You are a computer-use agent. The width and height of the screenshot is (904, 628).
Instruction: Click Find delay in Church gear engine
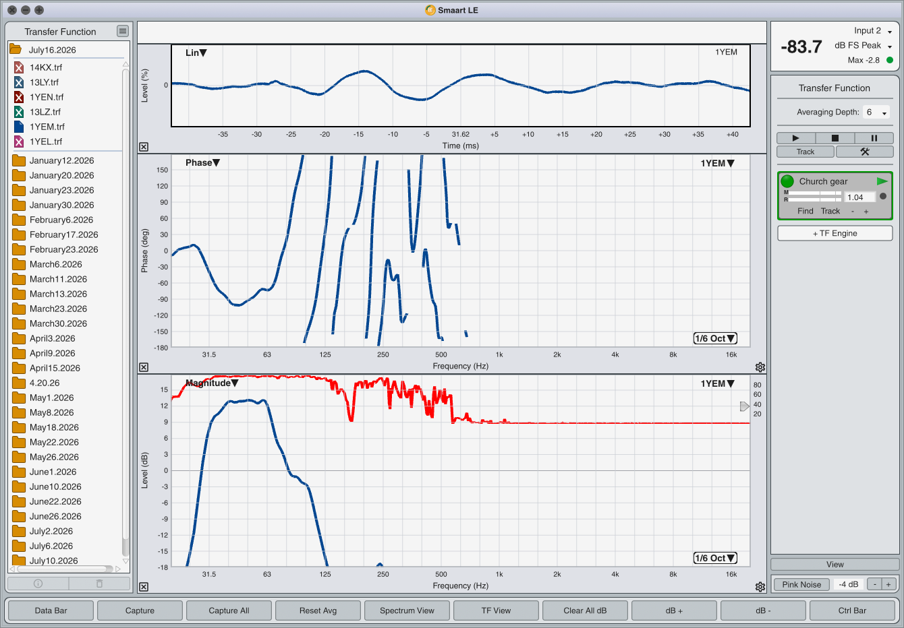[x=806, y=211]
